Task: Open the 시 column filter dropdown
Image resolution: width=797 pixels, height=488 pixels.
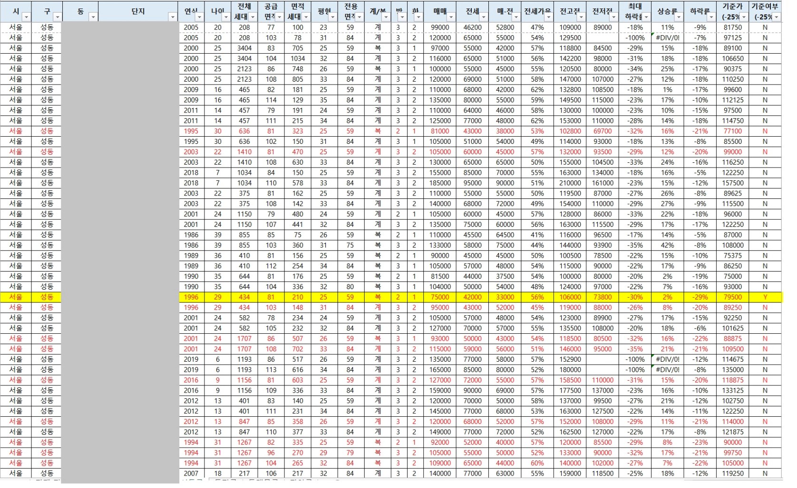Action: pos(26,17)
